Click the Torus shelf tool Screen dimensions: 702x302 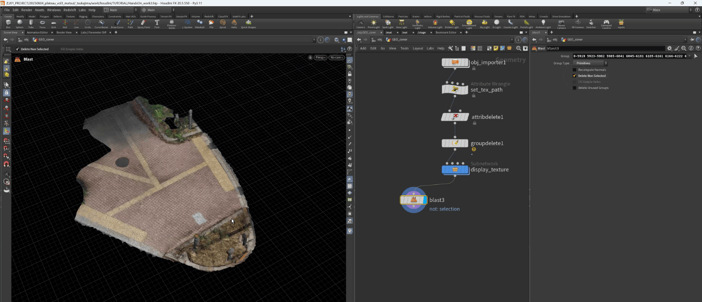(42, 23)
